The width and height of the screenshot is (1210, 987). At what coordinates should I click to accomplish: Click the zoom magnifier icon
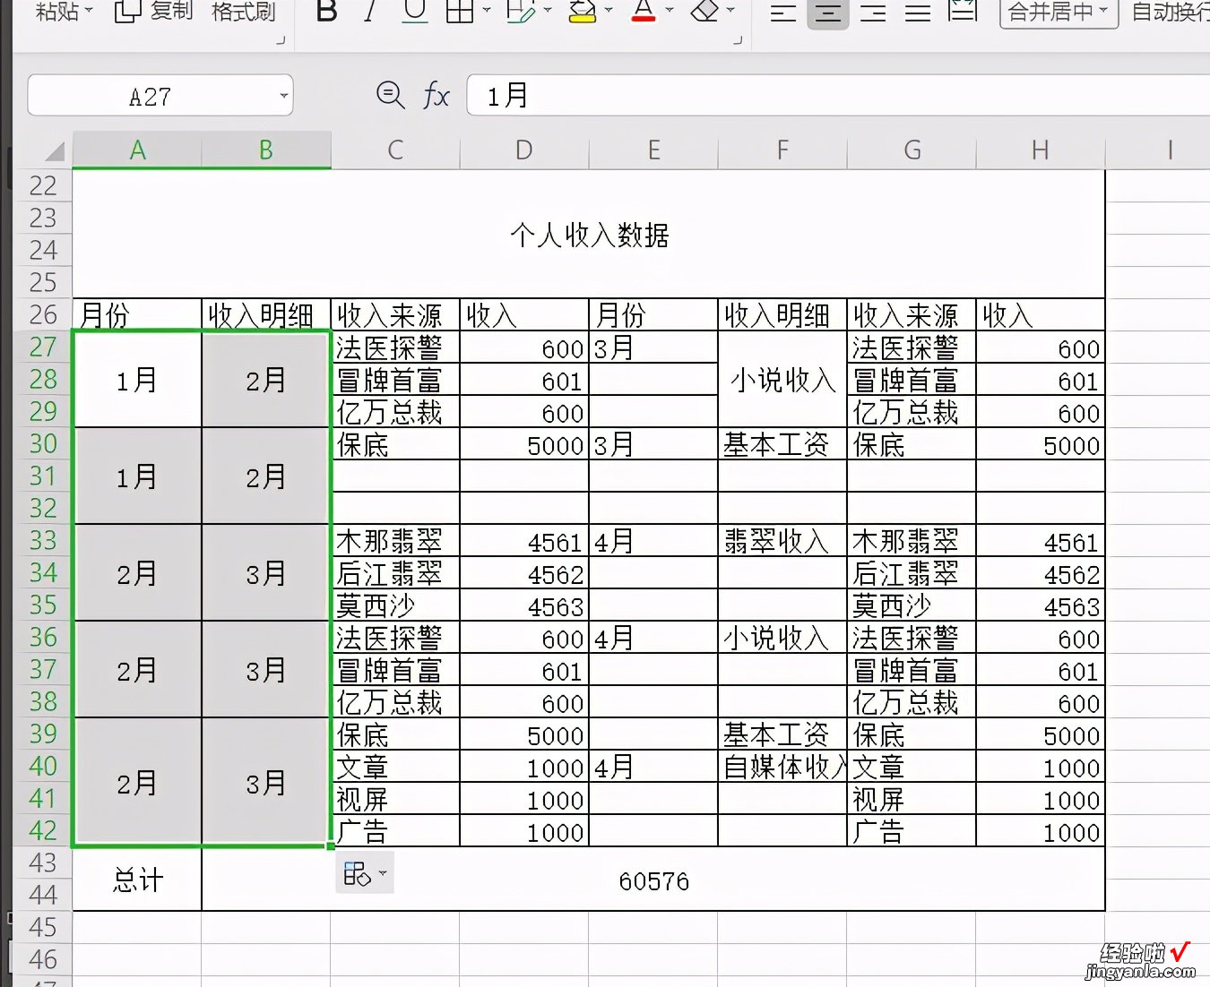(390, 95)
